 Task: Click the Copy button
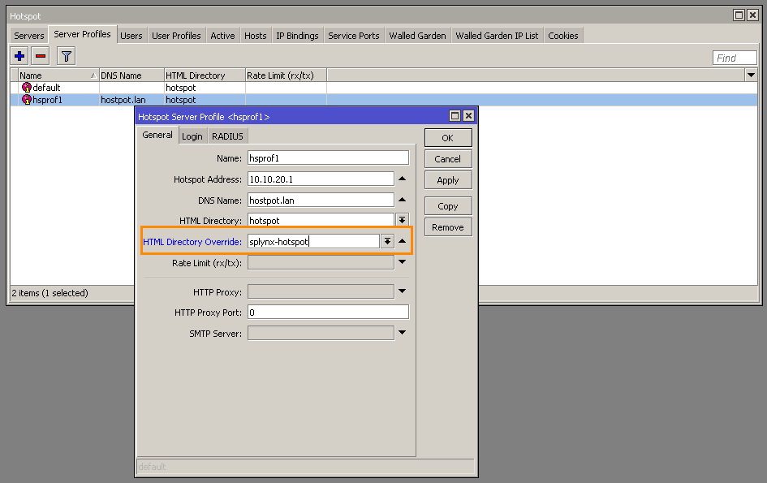coord(447,206)
